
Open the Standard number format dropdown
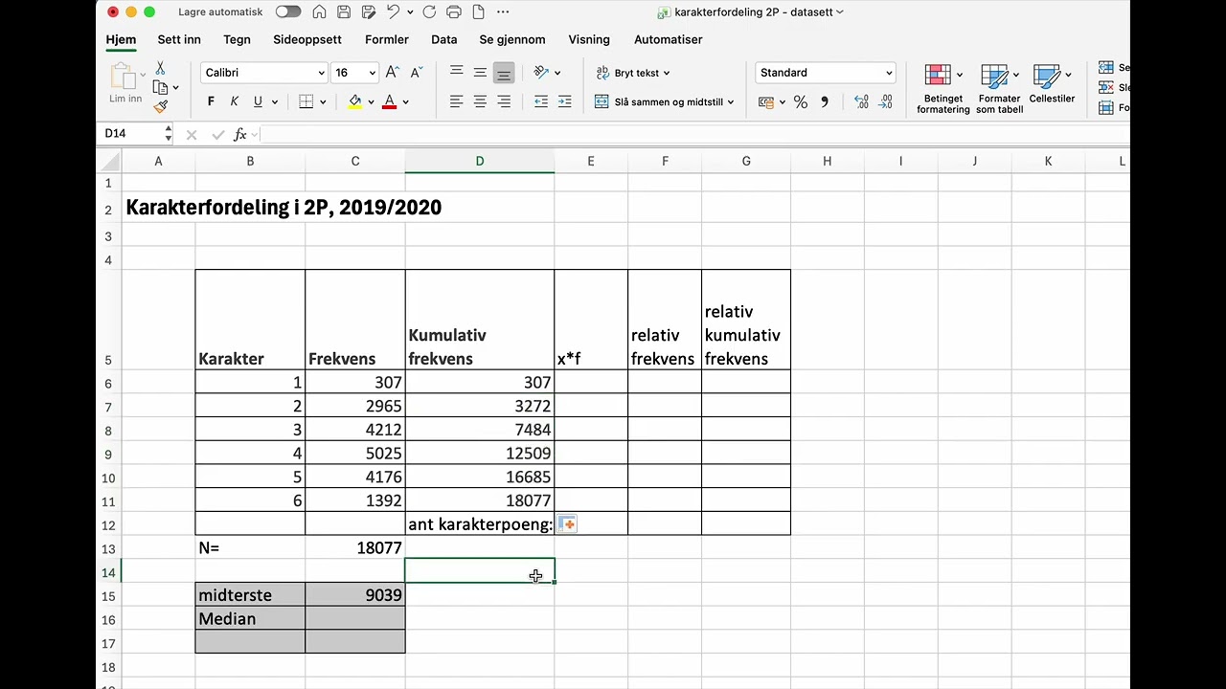click(889, 73)
